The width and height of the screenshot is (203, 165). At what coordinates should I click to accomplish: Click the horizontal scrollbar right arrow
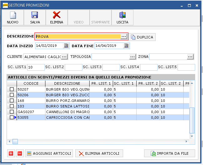[x=186, y=142]
